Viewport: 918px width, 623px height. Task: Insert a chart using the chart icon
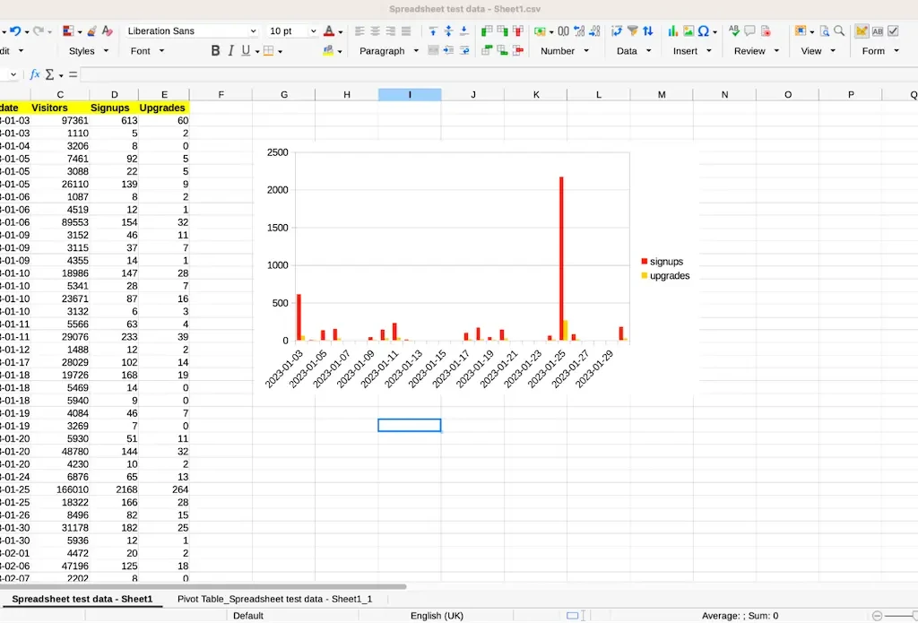(673, 30)
